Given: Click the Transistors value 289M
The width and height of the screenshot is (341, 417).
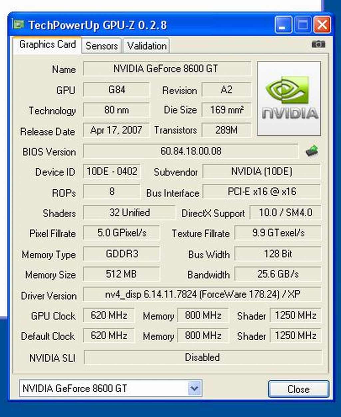Looking at the screenshot, I should (226, 130).
